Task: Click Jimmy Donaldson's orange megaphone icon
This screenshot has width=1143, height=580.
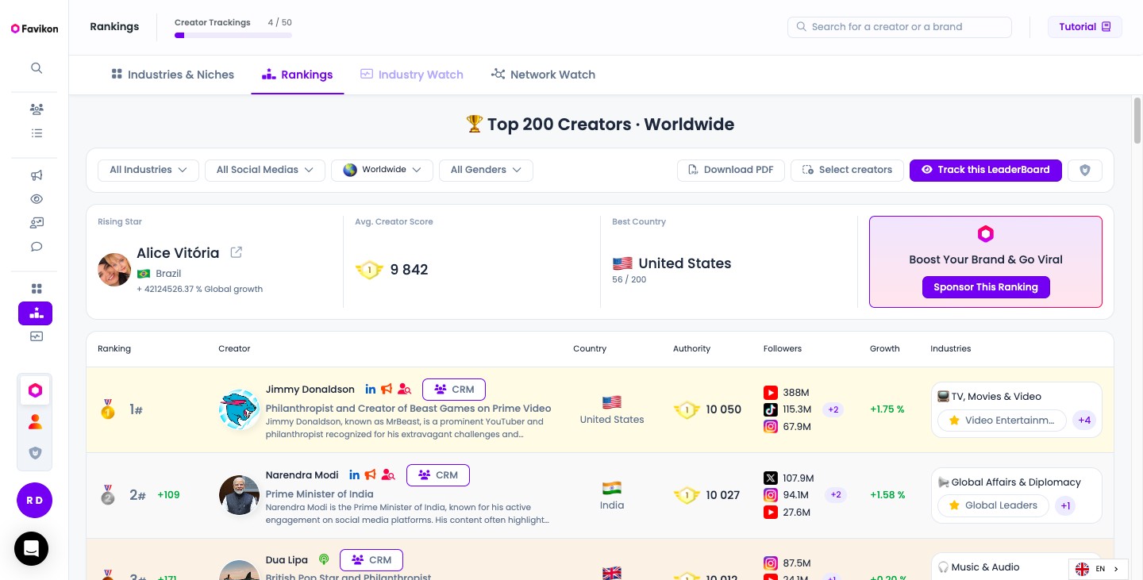Action: click(387, 389)
